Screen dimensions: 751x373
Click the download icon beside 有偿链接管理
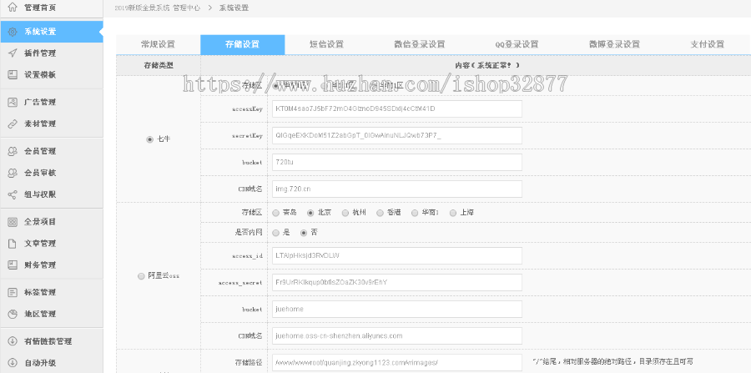13,341
